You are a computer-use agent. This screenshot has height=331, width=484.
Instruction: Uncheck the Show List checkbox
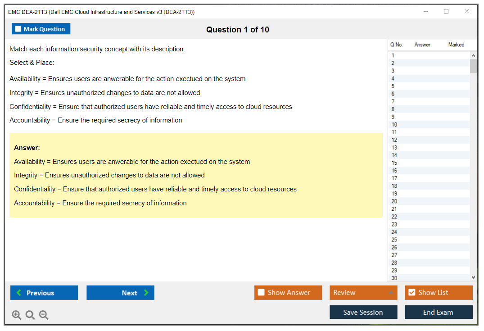tap(412, 293)
